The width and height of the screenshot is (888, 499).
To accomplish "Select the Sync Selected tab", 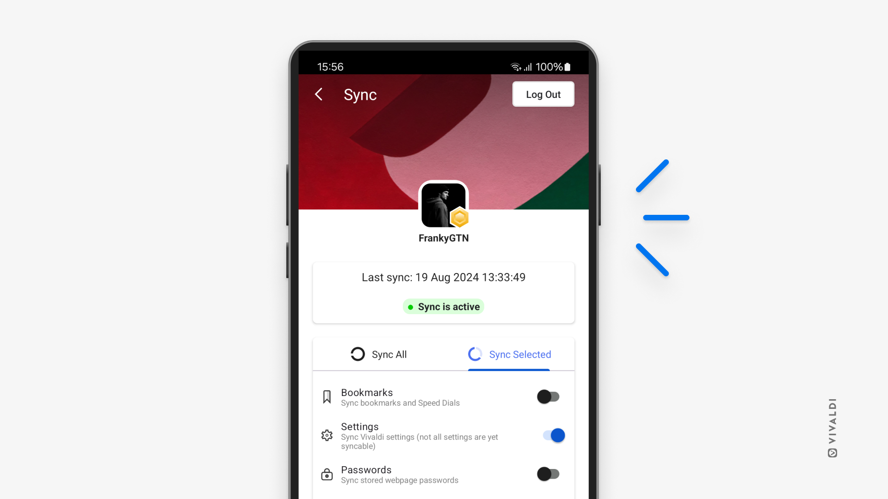I will pyautogui.click(x=510, y=354).
